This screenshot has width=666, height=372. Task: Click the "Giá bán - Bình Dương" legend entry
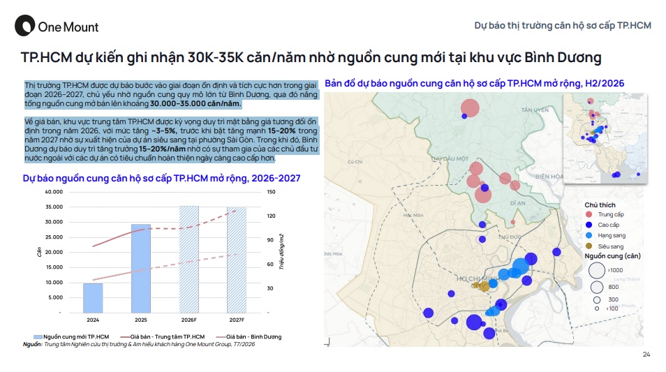(x=249, y=336)
